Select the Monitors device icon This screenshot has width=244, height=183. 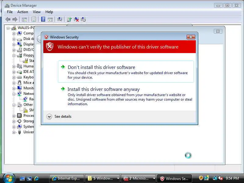pos(20,88)
